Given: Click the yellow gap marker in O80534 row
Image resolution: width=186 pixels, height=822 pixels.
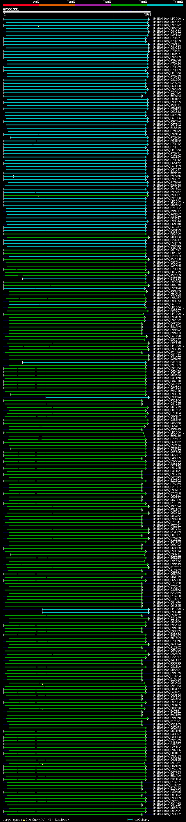Looking at the screenshot, I should [x=40, y=30].
